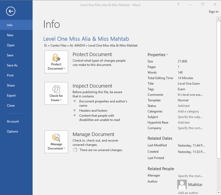Viewport: 221px width, 195px height.
Task: Click the Related Dates heading
Action: click(x=160, y=138)
